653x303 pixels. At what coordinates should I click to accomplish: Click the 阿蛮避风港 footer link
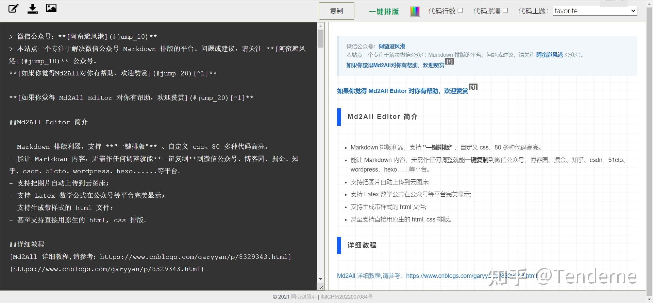click(303, 297)
